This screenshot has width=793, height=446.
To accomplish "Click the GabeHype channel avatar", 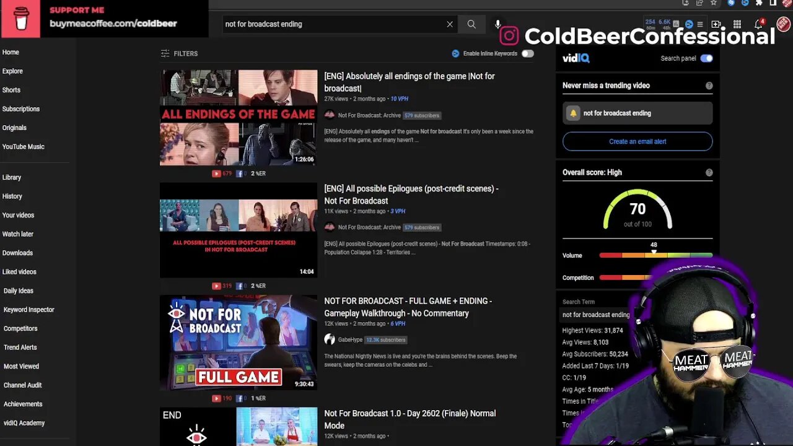I will pos(330,339).
